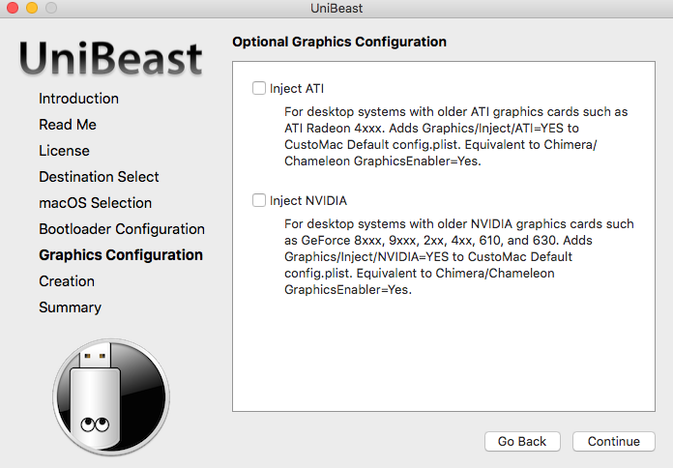Select the Introduction step in sidebar
This screenshot has height=468, width=673.
point(78,99)
